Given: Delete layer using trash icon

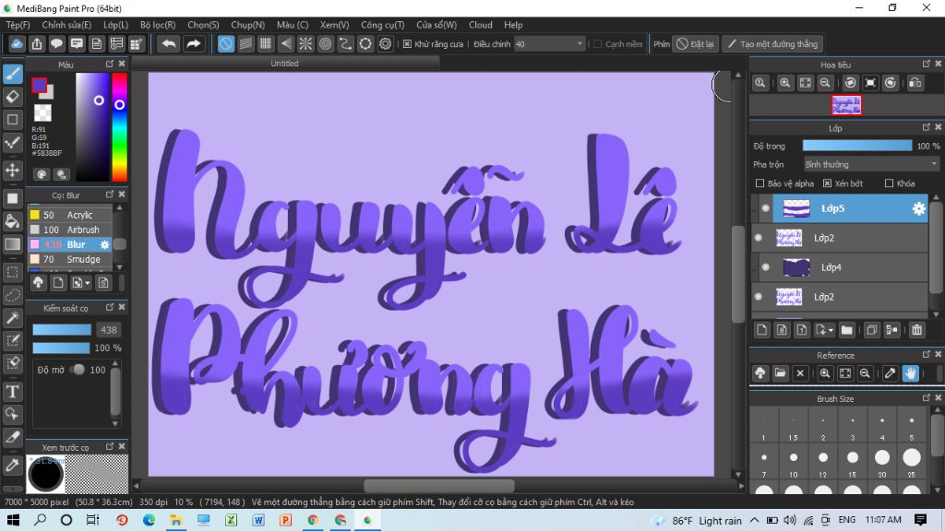Looking at the screenshot, I should coord(916,329).
